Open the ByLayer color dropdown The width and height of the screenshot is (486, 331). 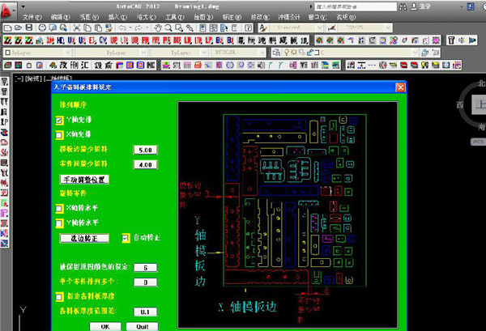pos(37,53)
